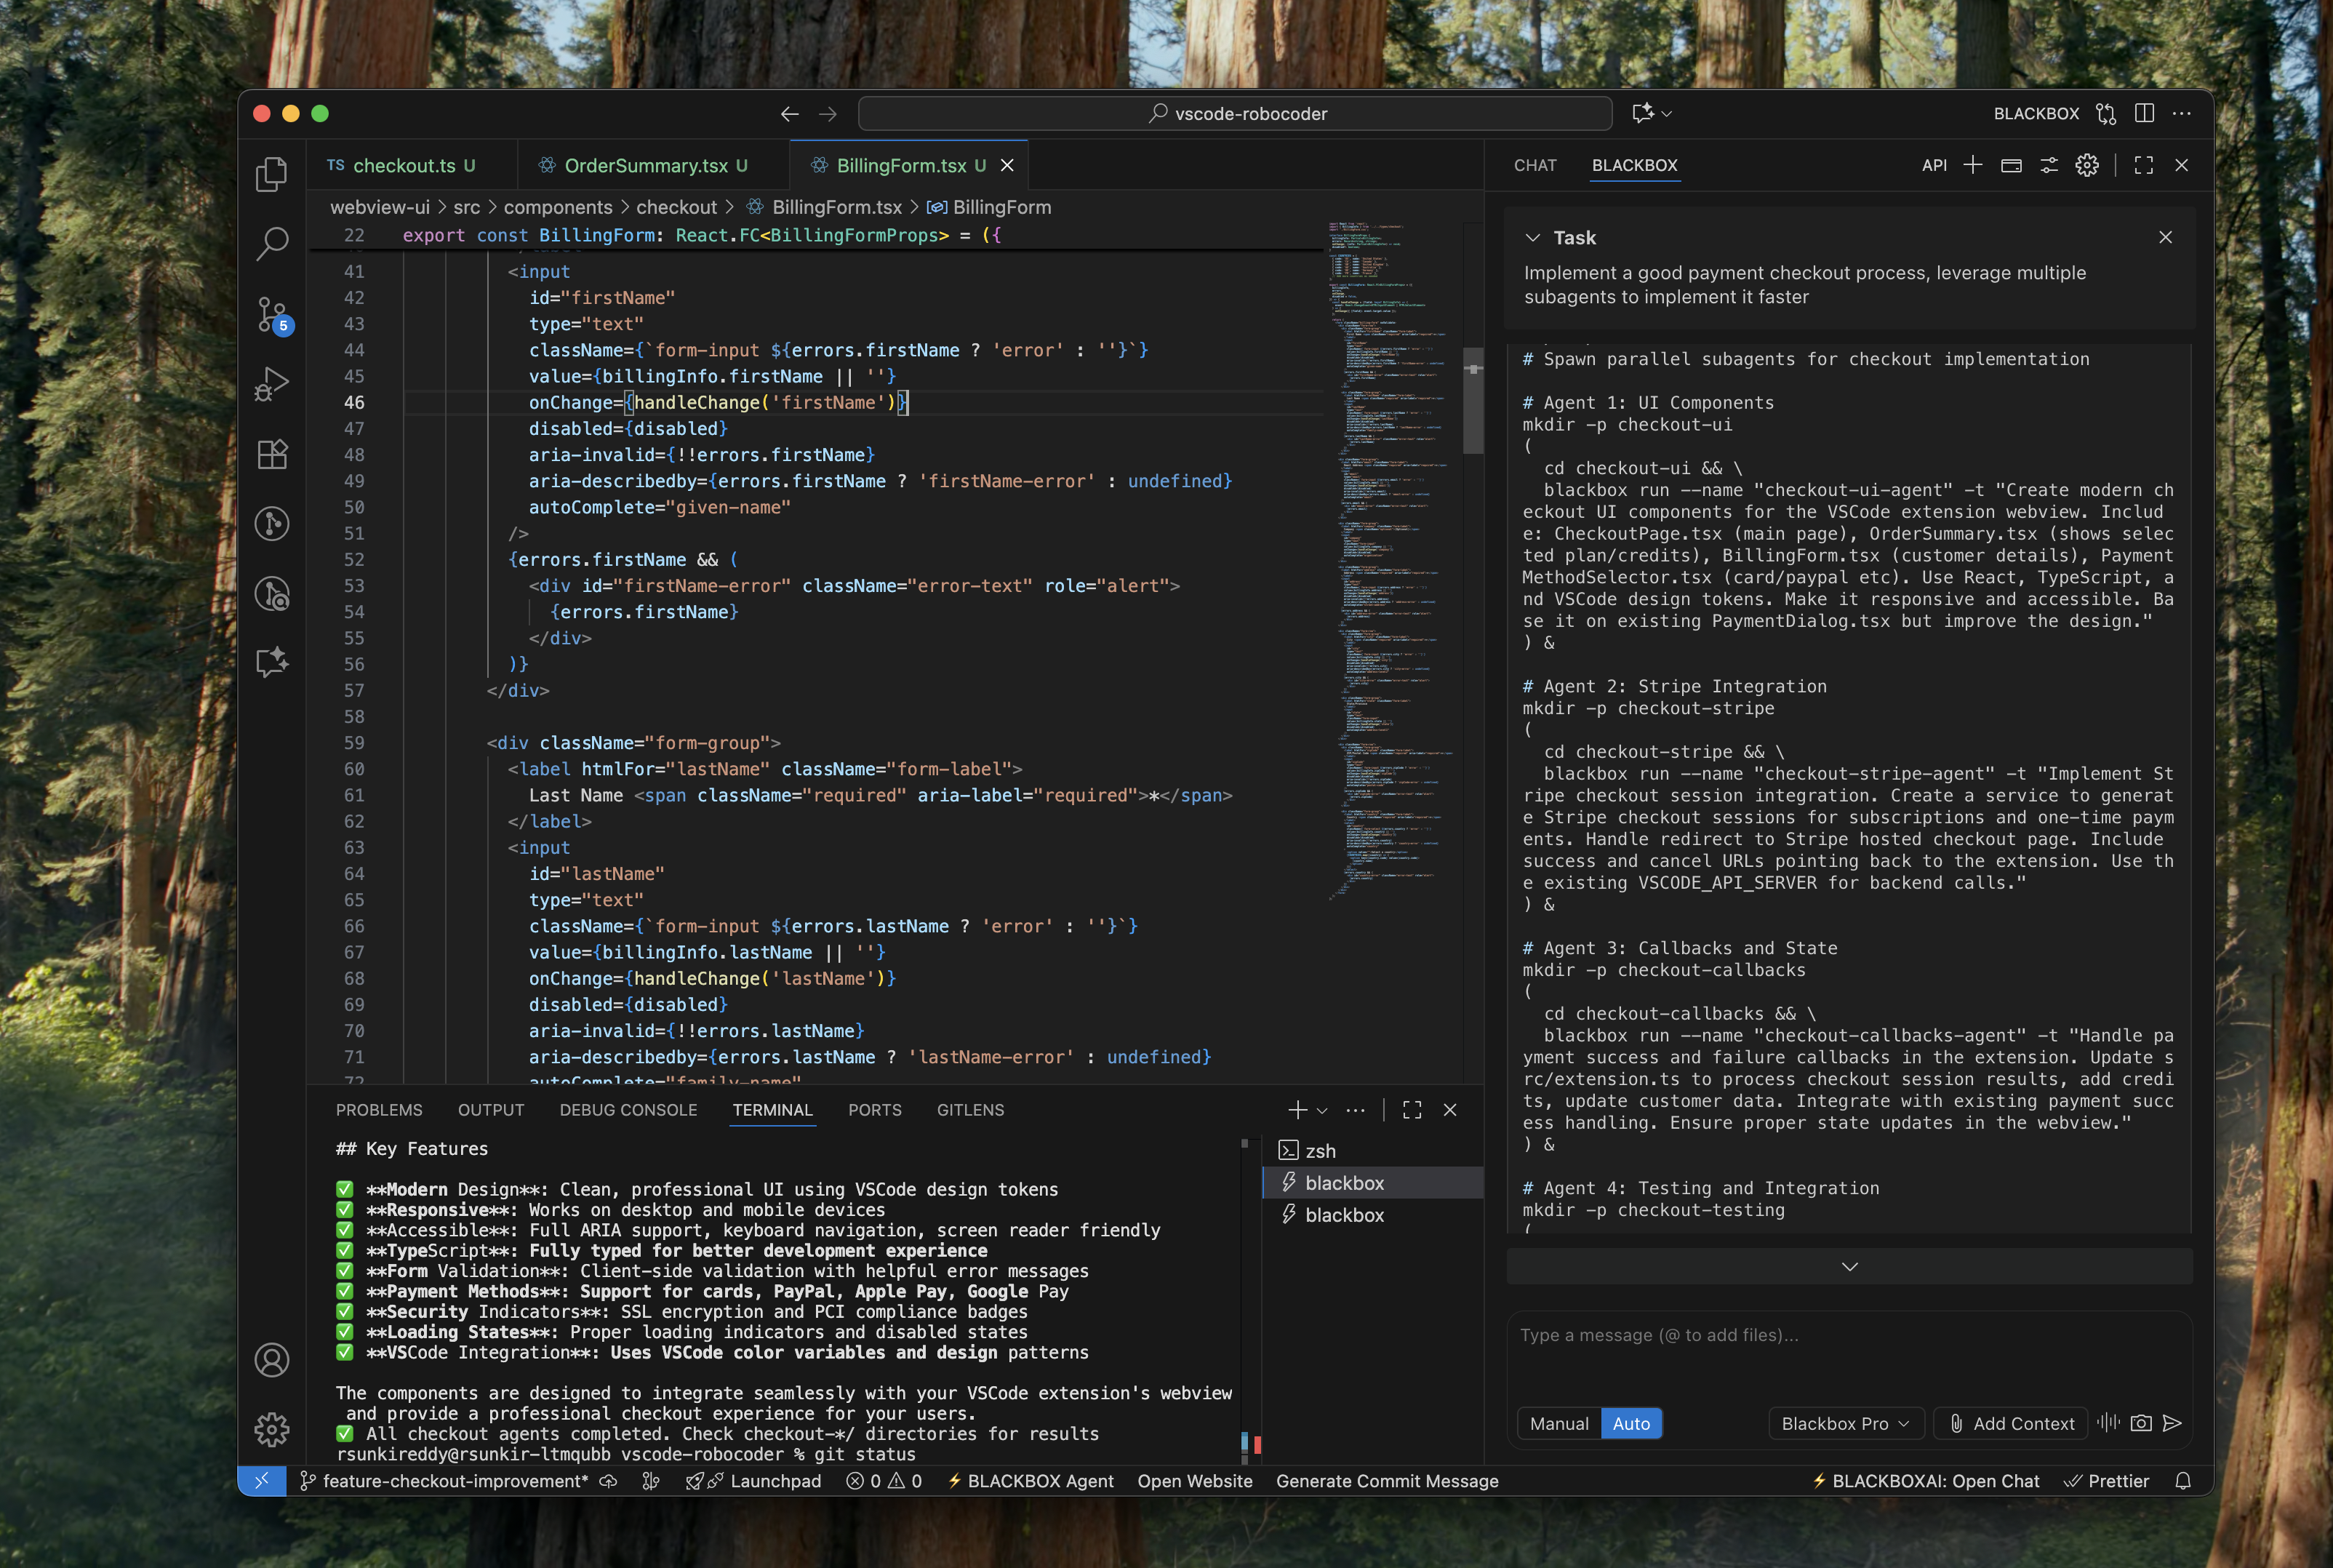This screenshot has height=1568, width=2333.
Task: Click the voice input waveform icon
Action: click(2108, 1423)
